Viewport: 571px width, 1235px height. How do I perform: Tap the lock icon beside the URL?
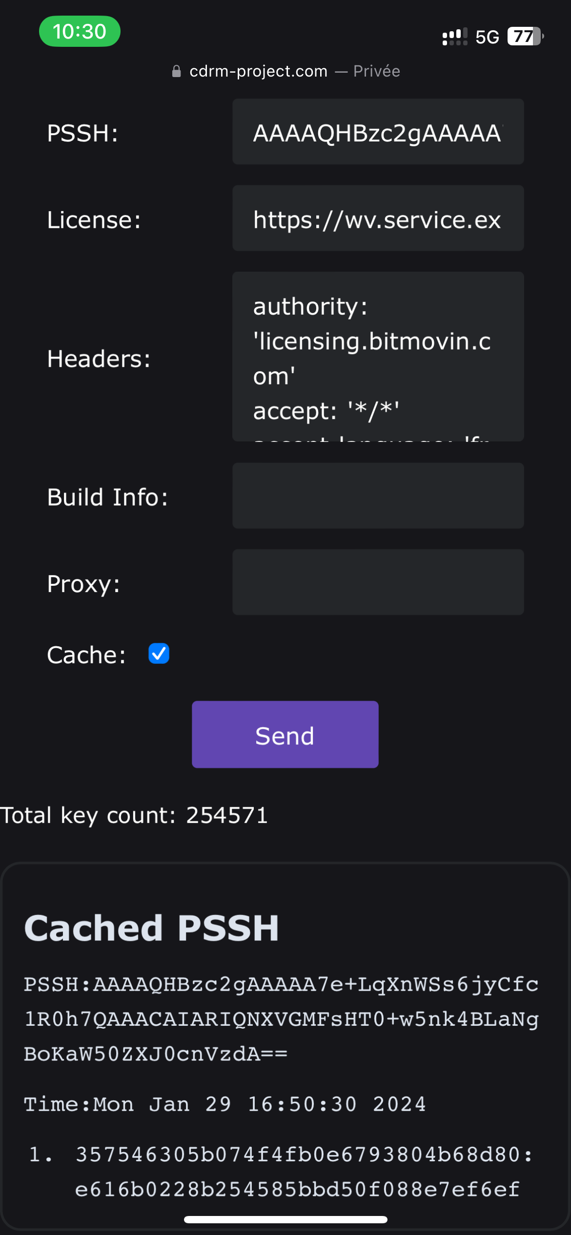coord(177,71)
